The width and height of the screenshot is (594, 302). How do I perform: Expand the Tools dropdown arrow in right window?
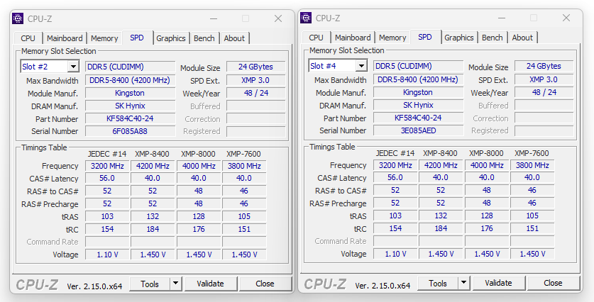pyautogui.click(x=463, y=283)
